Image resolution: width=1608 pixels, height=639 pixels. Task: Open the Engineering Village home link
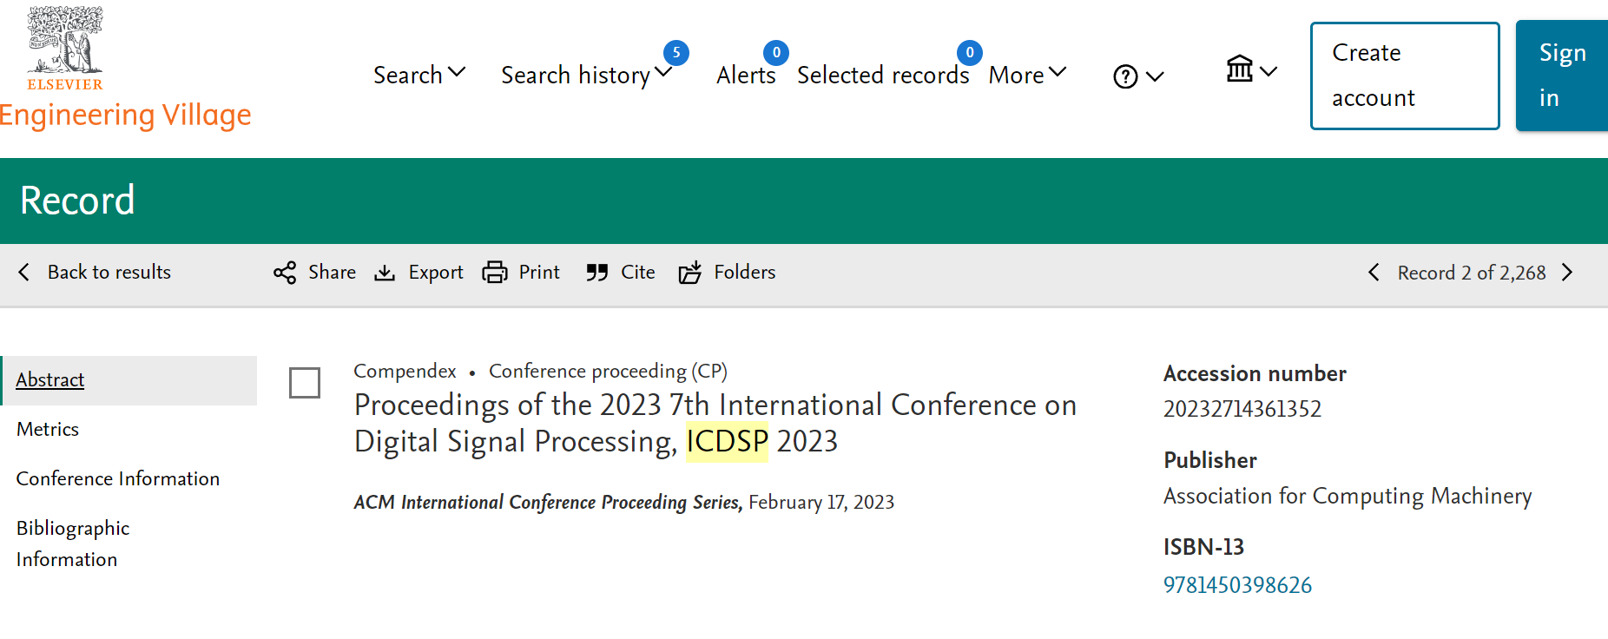125,115
